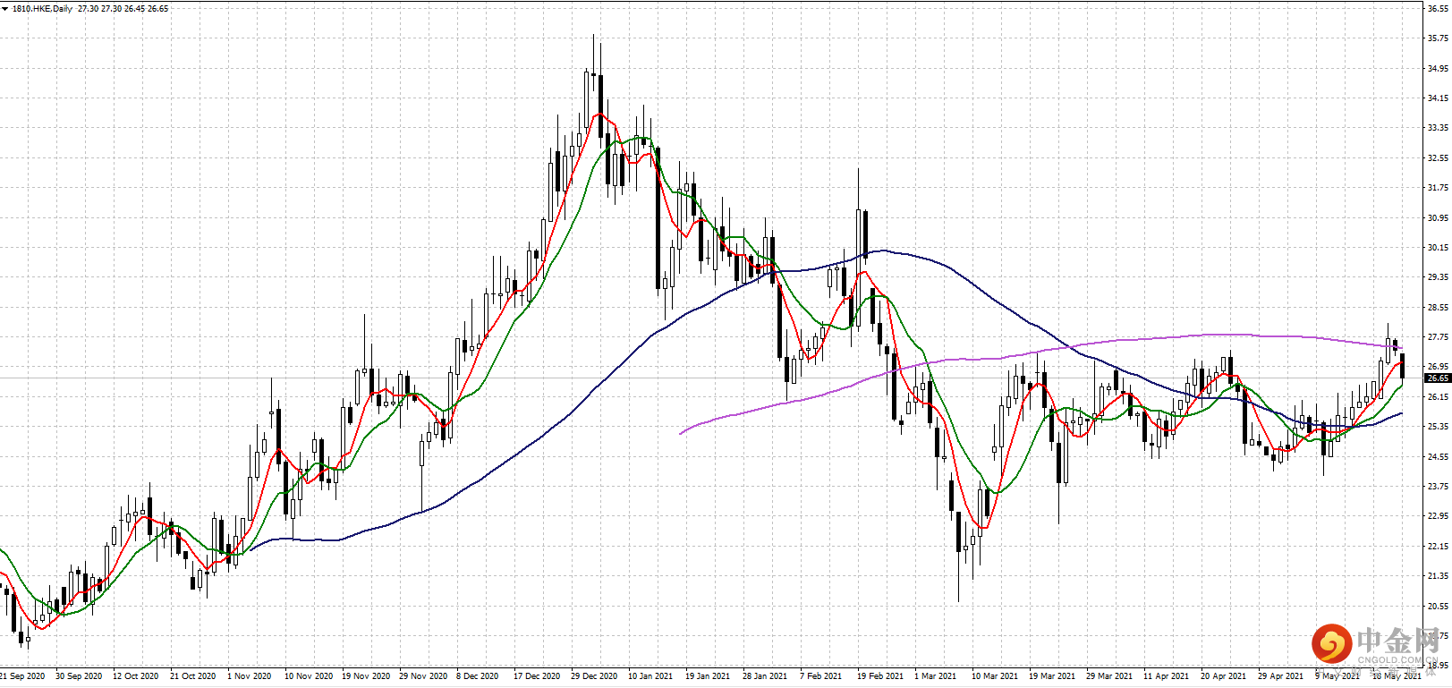The image size is (1452, 688).
Task: Click the 10 Jan 2021 date label
Action: tap(650, 676)
